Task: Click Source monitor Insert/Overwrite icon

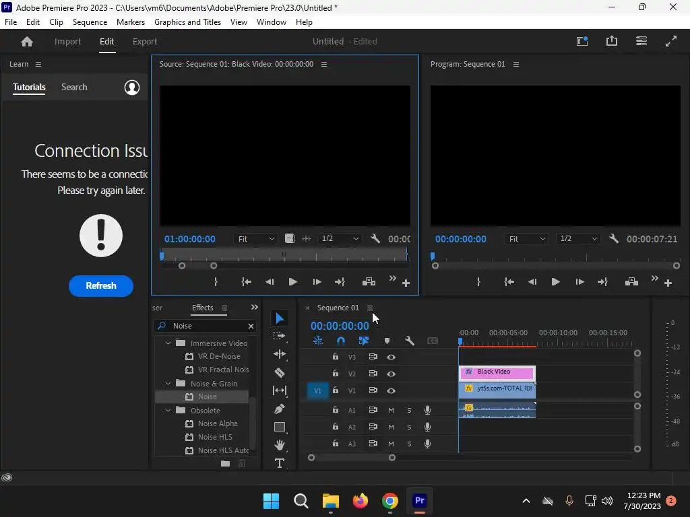Action: click(369, 282)
